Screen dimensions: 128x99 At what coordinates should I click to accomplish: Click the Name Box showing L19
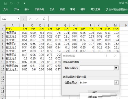9,19
